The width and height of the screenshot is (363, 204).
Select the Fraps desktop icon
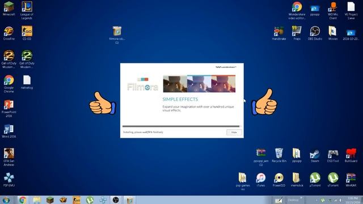(x=297, y=33)
